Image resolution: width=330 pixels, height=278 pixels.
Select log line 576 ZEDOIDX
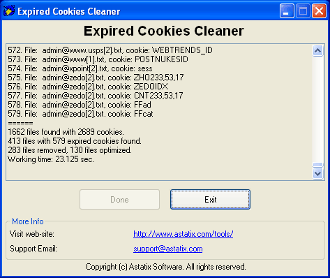pyautogui.click(x=88, y=87)
